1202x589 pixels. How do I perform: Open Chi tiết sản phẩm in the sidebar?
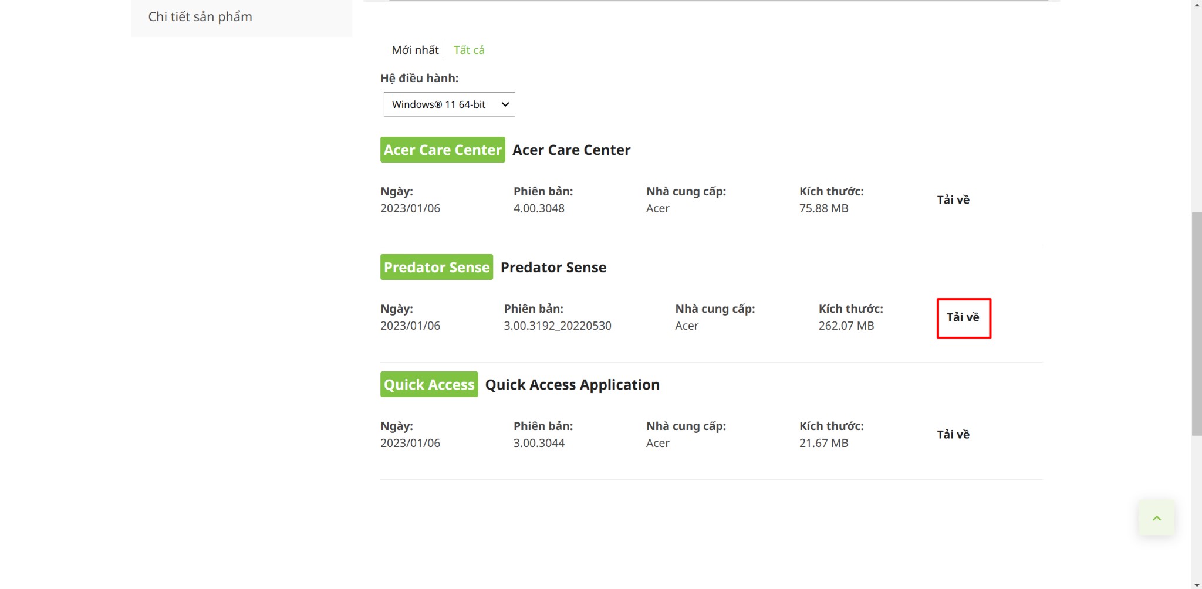pyautogui.click(x=200, y=17)
